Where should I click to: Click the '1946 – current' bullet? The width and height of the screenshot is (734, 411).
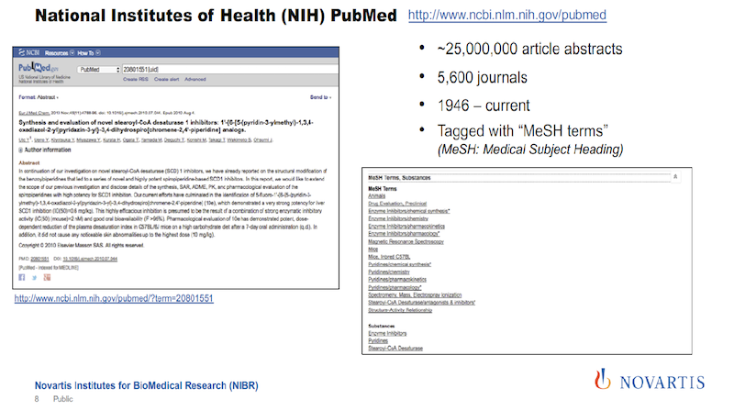484,106
